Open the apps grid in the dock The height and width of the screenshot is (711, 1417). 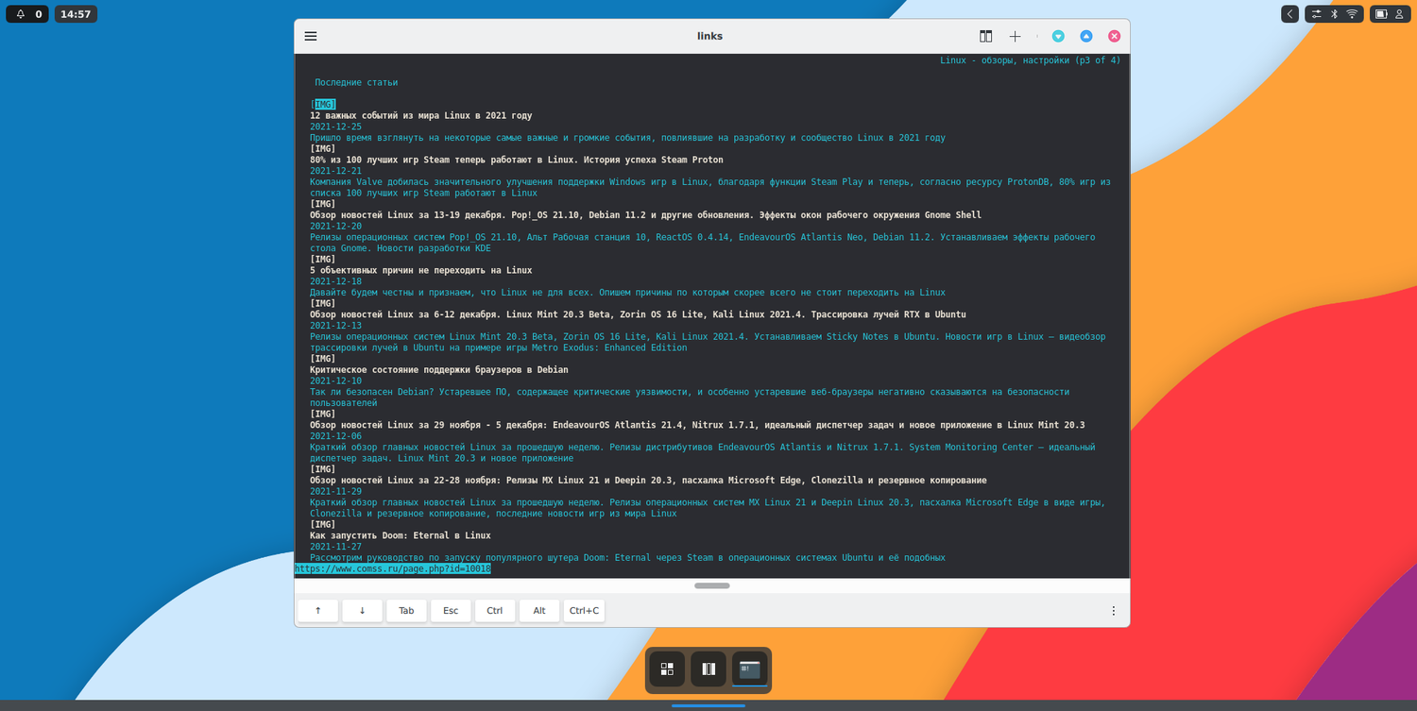pyautogui.click(x=667, y=669)
